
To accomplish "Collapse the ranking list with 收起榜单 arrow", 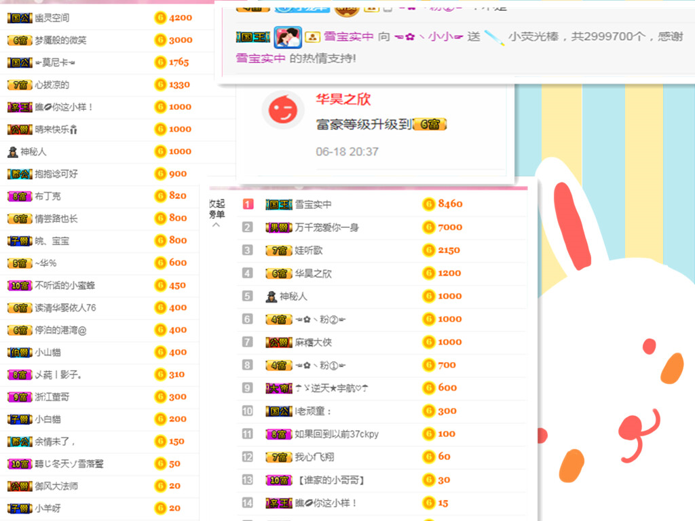I will pos(216,225).
